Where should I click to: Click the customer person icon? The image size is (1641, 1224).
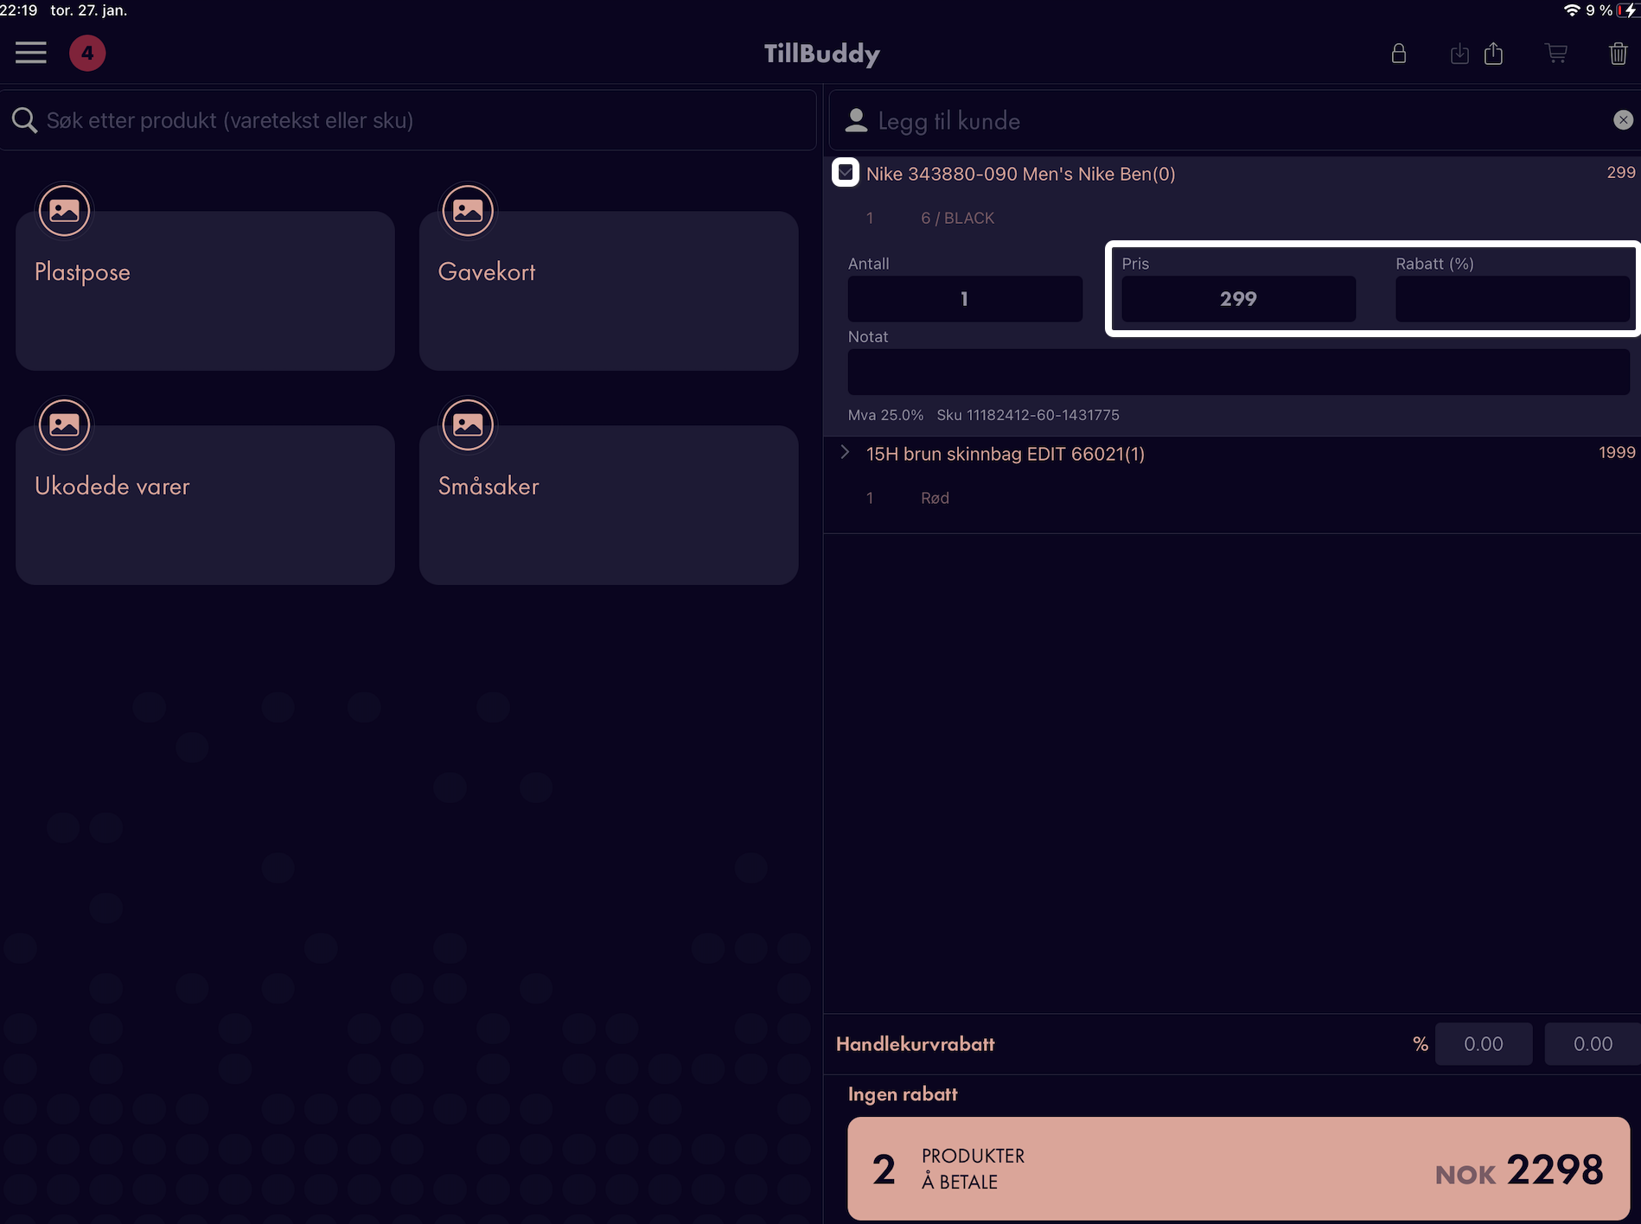856,120
